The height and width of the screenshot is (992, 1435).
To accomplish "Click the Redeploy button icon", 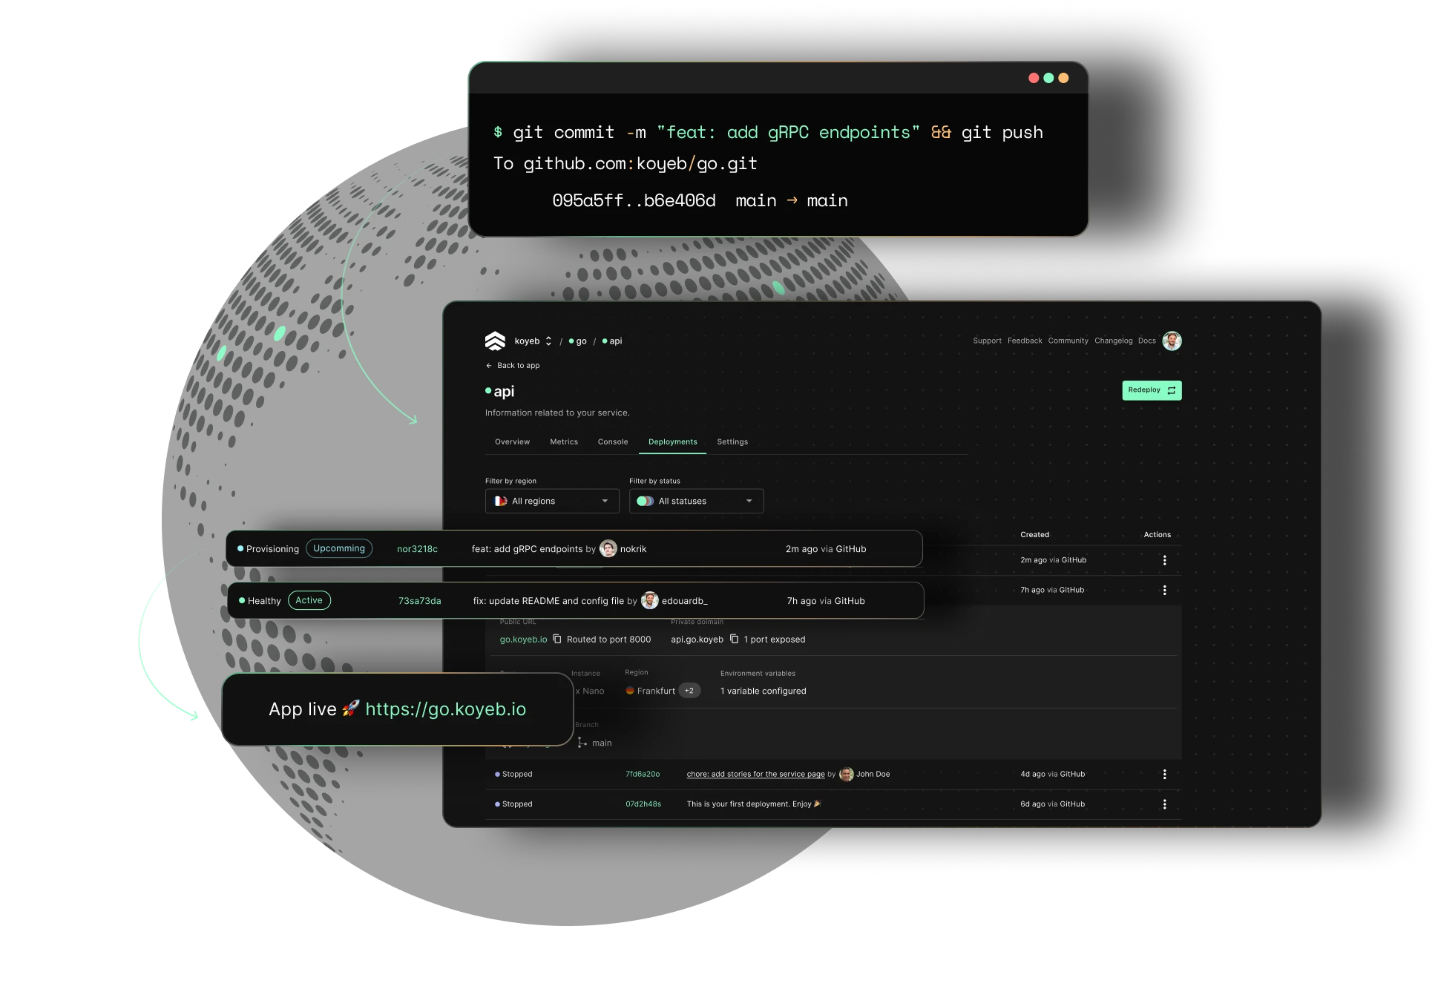I will [x=1169, y=390].
